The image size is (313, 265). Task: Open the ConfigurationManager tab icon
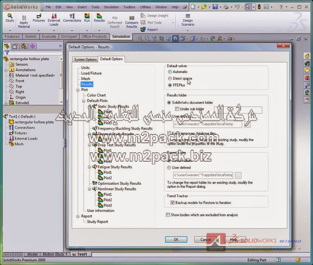24,46
